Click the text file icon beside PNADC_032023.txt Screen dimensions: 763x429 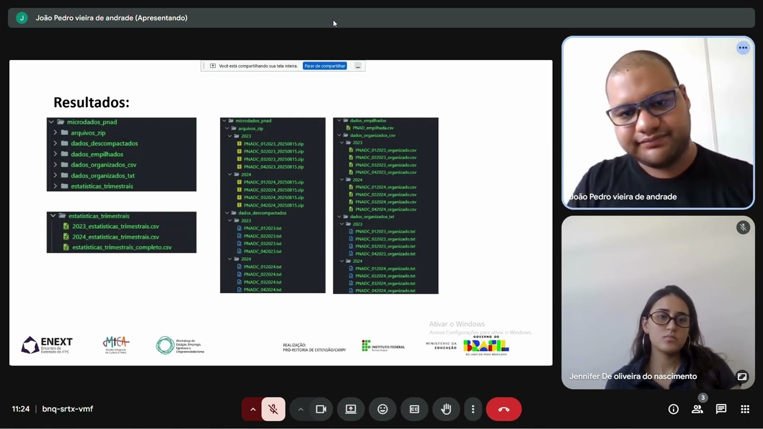tap(240, 244)
